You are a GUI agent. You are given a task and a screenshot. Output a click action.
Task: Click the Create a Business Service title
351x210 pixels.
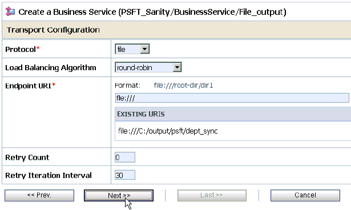[152, 12]
